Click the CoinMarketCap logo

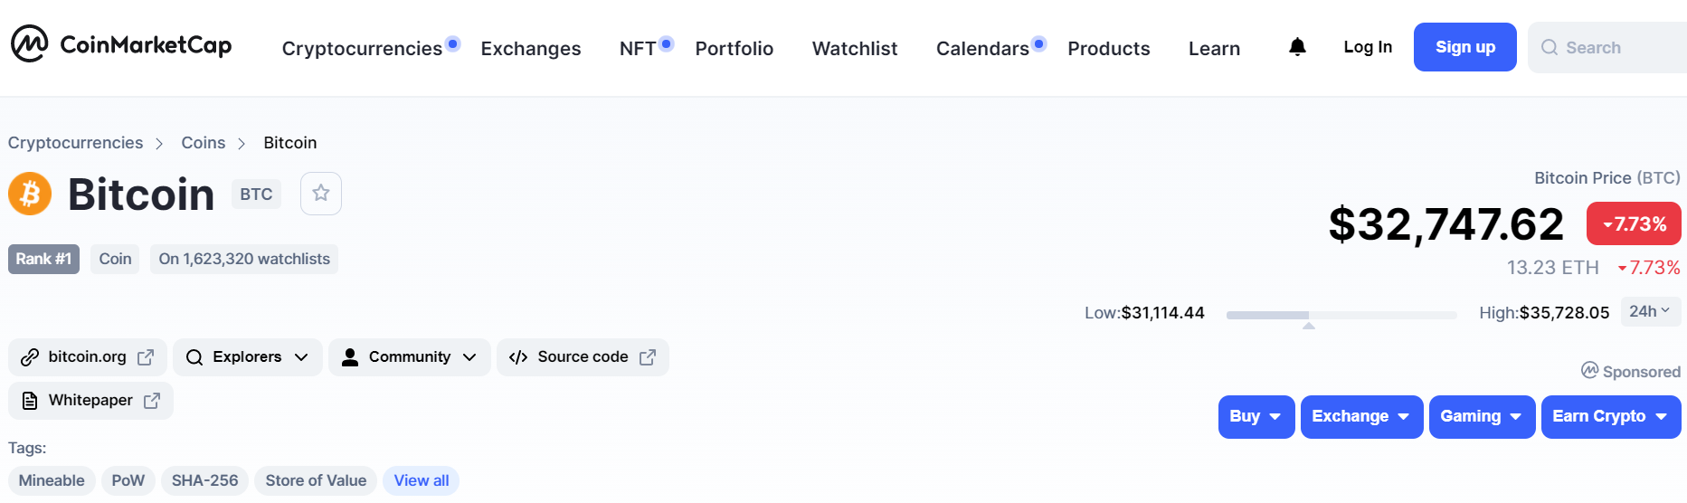(121, 44)
